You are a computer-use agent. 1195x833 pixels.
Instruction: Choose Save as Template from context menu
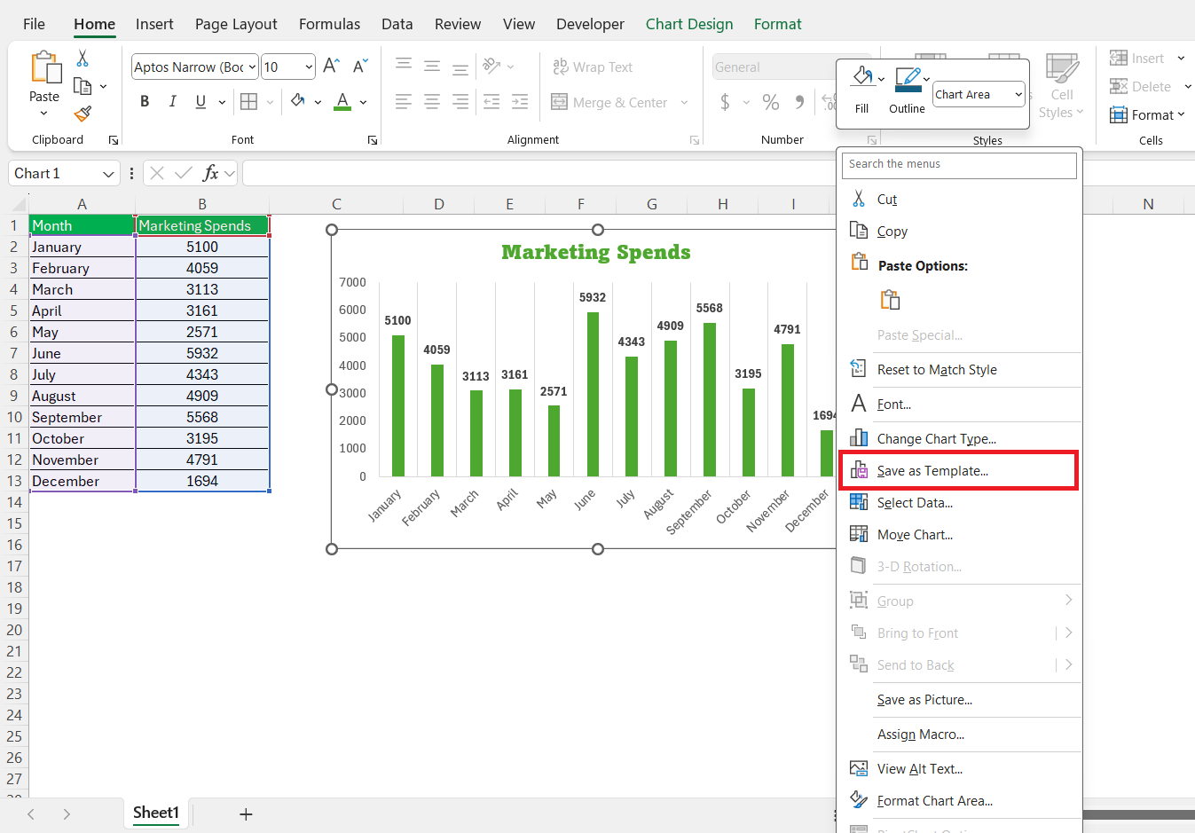pyautogui.click(x=959, y=471)
